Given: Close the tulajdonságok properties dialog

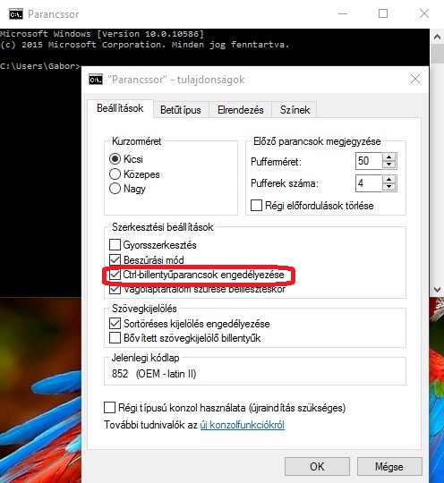Looking at the screenshot, I should 415,80.
